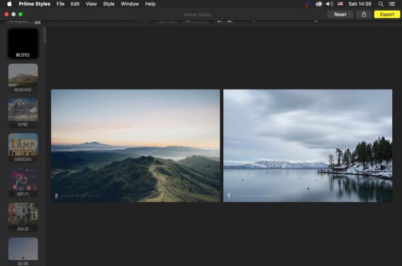
Task: Click the volume icon in menu bar
Action: [x=330, y=4]
